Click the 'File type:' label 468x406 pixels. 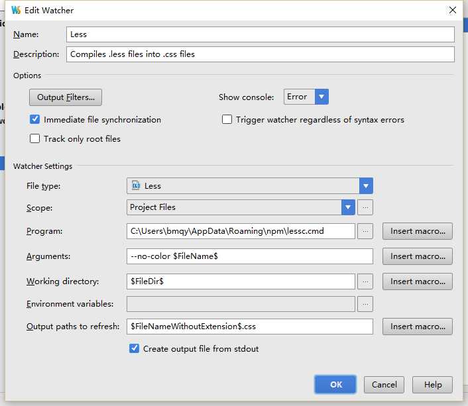[43, 186]
